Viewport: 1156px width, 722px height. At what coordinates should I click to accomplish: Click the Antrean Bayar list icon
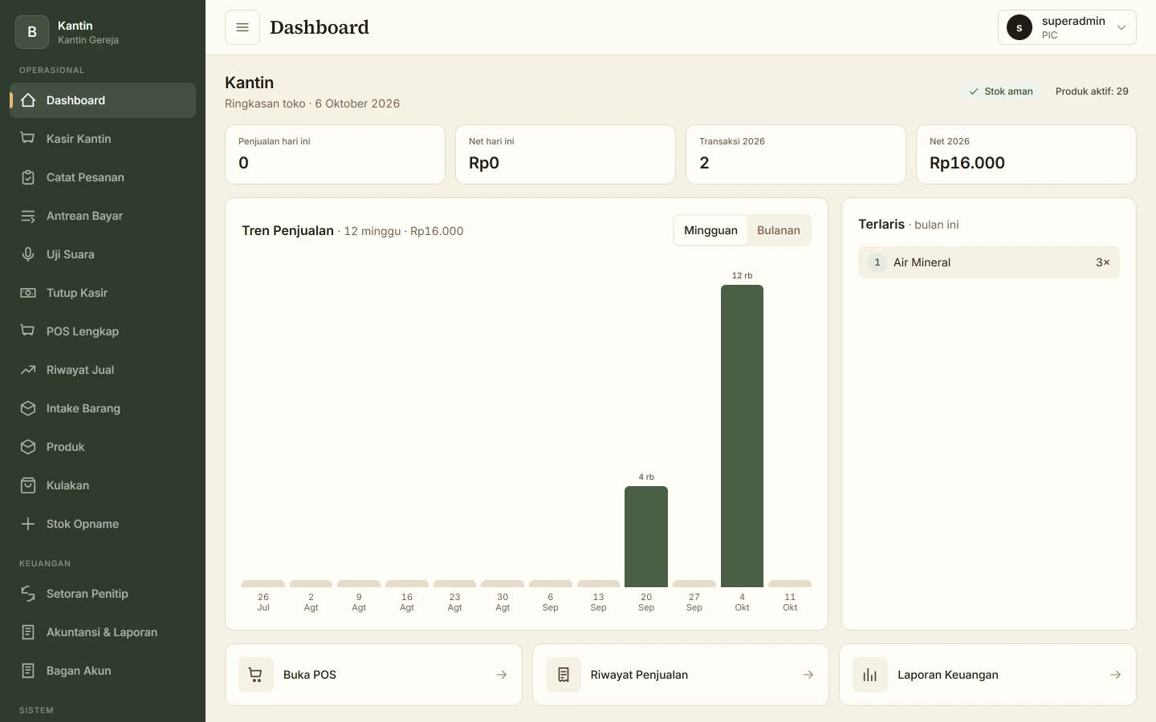(28, 216)
